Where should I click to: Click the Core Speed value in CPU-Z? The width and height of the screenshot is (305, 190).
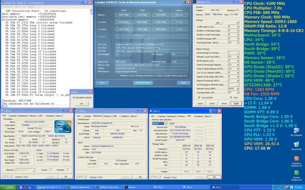click(24, 154)
